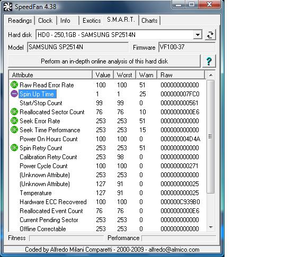
Task: Sort by the Worst column header
Action: coord(124,75)
